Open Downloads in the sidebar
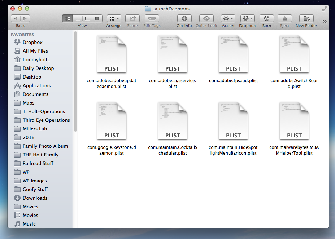The image size is (335, 239). point(40,198)
